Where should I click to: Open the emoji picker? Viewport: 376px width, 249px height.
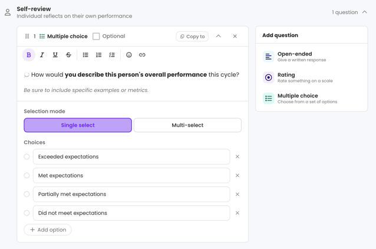129,55
